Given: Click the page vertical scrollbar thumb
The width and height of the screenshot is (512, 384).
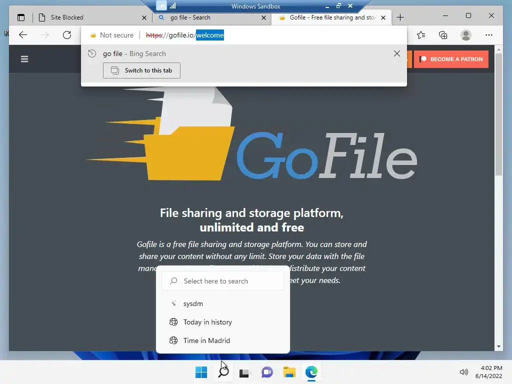Looking at the screenshot, I should (x=498, y=114).
